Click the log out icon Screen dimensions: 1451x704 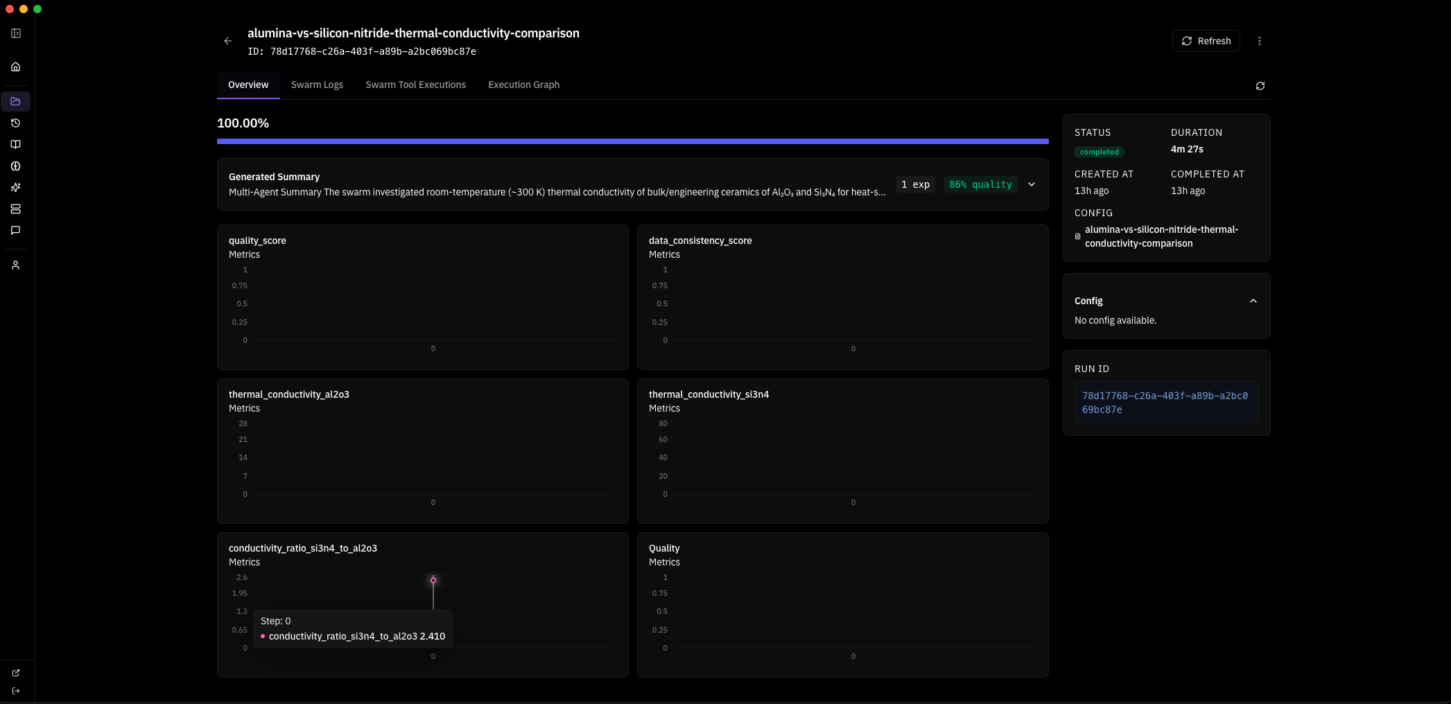pyautogui.click(x=16, y=691)
